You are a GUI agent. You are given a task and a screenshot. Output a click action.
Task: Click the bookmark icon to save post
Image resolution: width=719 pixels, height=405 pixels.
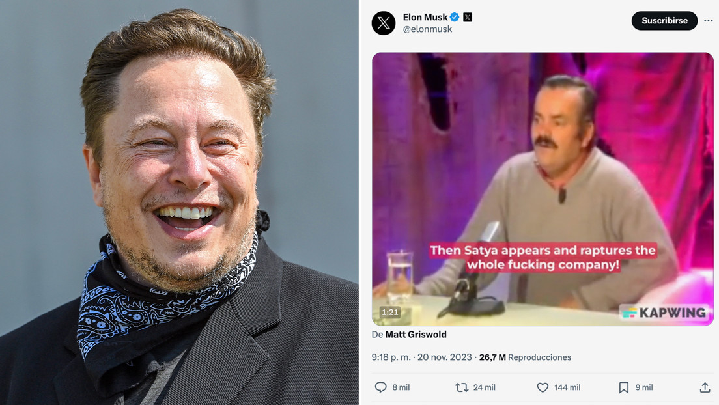pyautogui.click(x=623, y=387)
